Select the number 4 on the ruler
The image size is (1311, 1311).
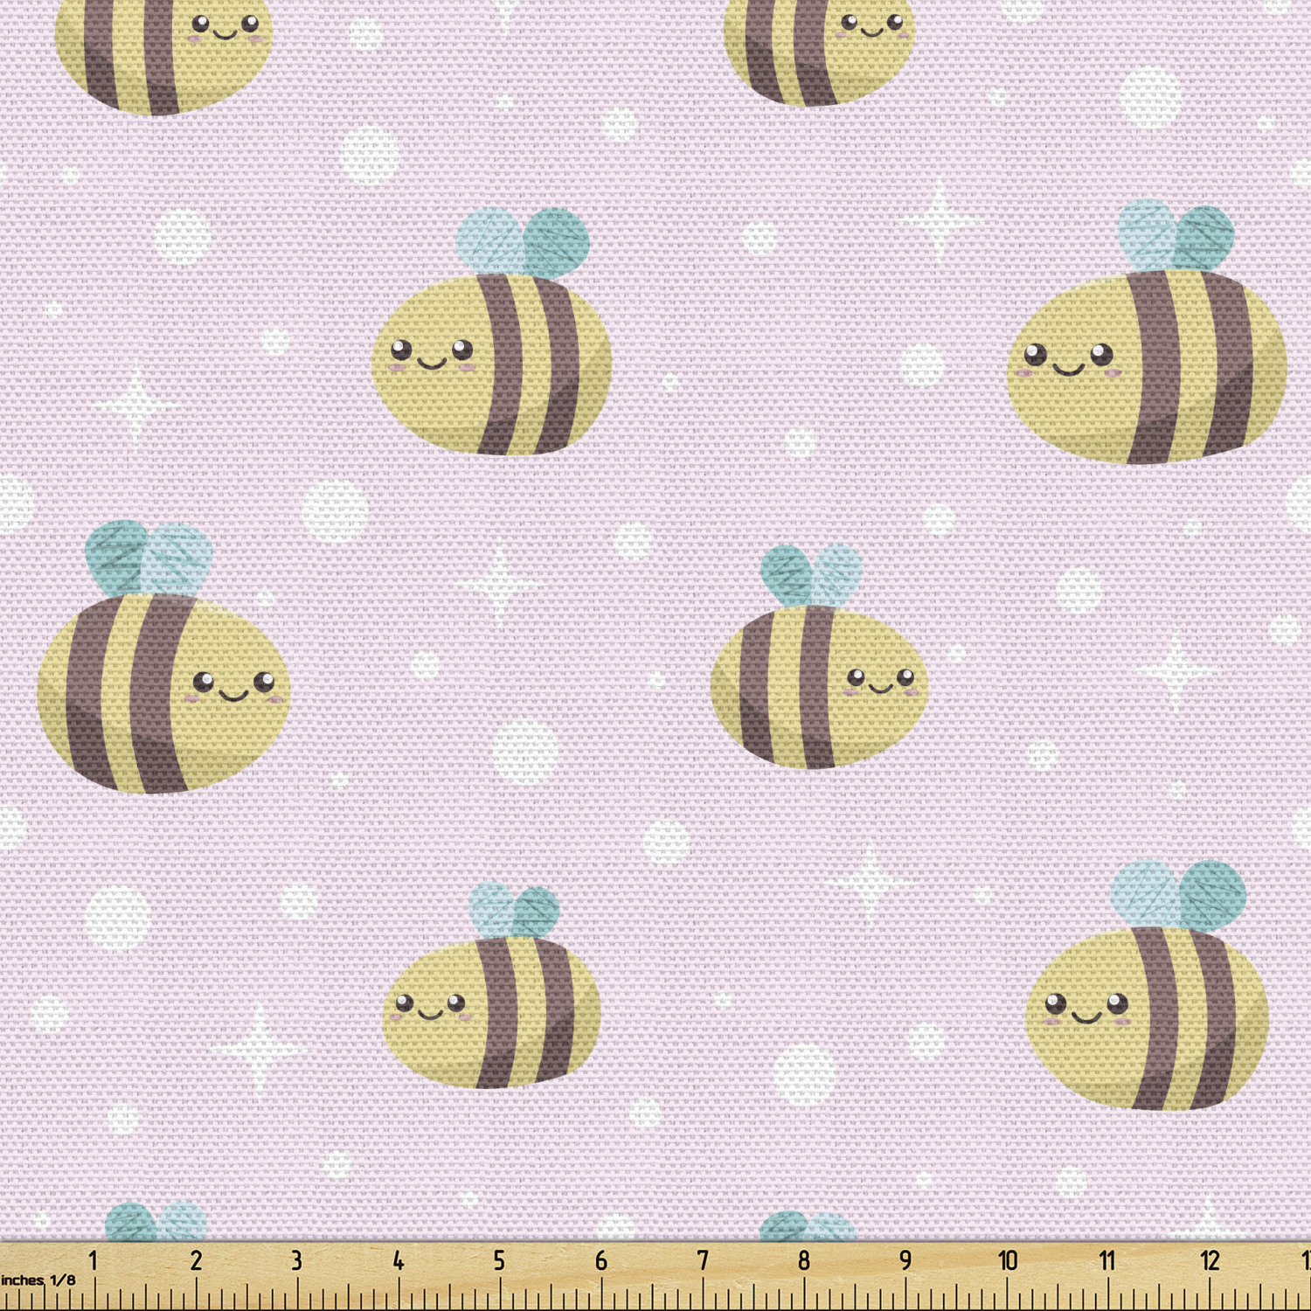coord(399,1260)
